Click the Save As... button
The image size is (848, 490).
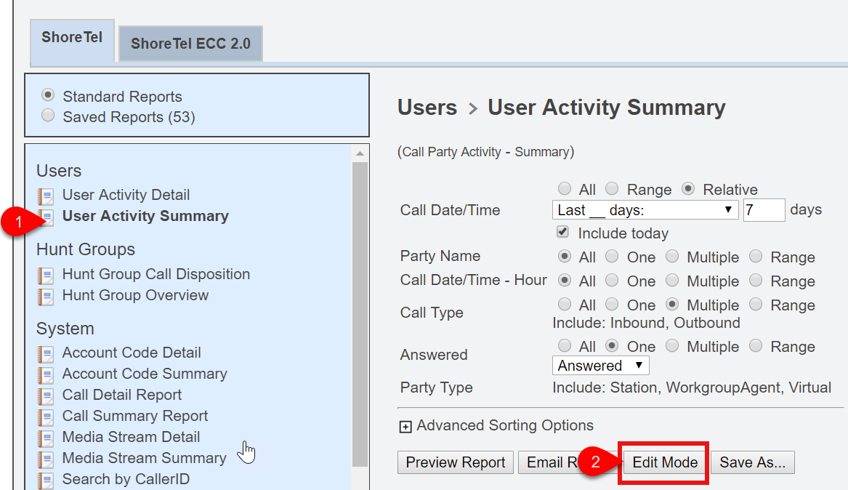pos(752,462)
